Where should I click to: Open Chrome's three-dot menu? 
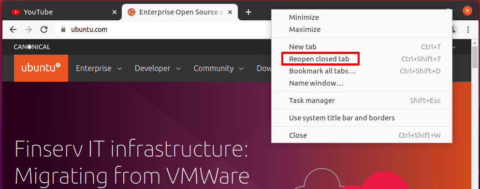point(468,29)
